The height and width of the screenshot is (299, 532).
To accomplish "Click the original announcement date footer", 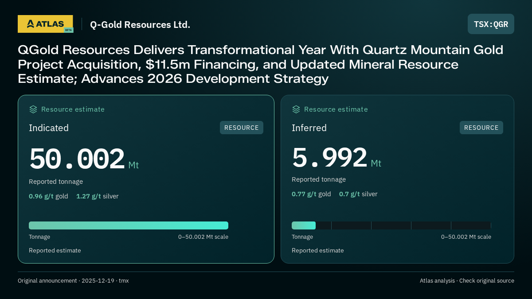I will [73, 281].
